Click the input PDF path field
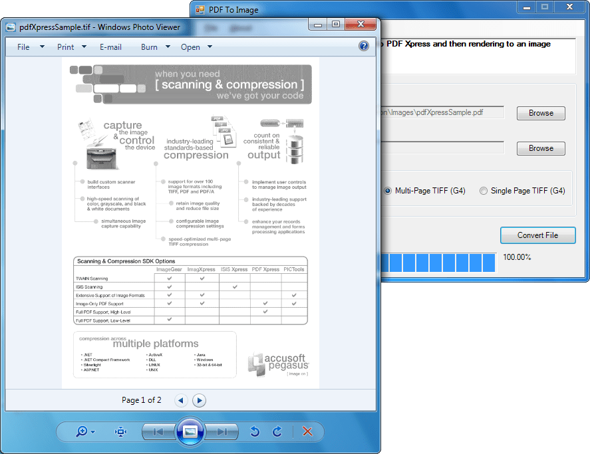This screenshot has width=590, height=454. 442,112
